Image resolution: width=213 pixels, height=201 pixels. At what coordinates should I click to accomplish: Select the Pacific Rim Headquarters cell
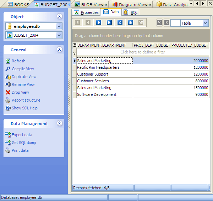click(x=105, y=67)
